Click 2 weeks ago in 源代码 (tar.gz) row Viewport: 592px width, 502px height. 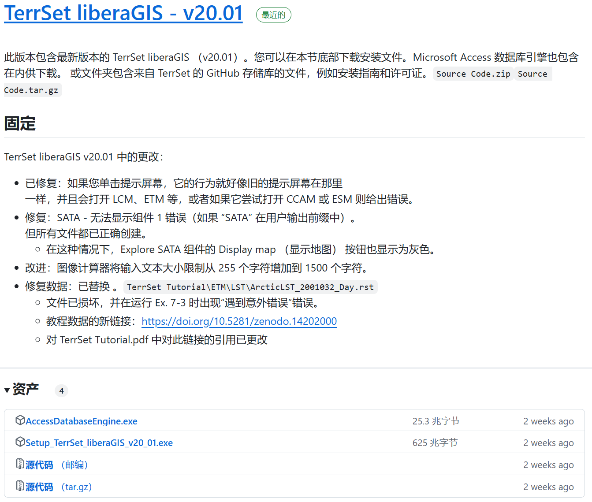(549, 487)
